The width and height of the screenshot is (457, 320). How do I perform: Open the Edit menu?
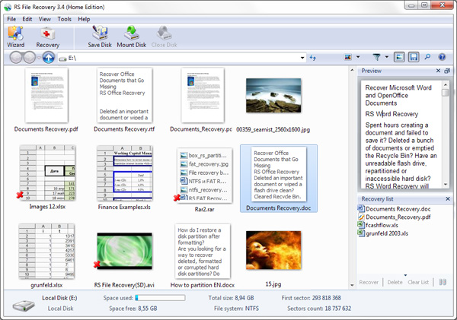(x=27, y=19)
